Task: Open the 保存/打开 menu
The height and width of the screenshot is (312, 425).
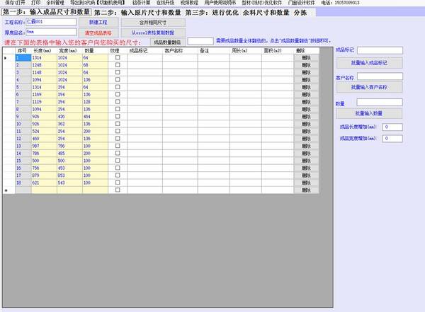Action: pos(14,4)
